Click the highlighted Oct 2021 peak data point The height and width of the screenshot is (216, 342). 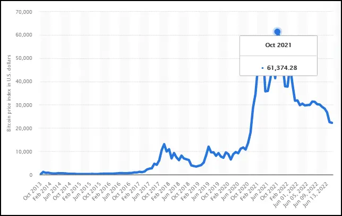pos(277,32)
